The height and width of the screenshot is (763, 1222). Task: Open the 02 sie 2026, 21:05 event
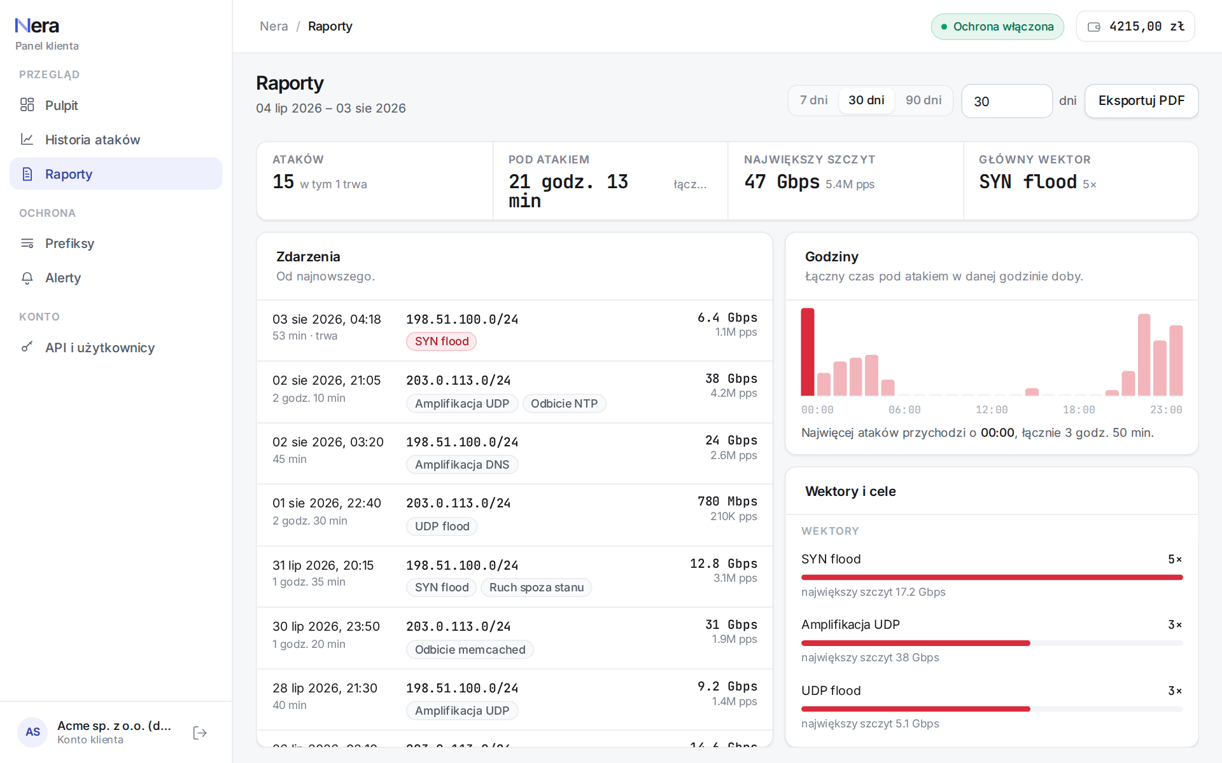click(x=514, y=392)
